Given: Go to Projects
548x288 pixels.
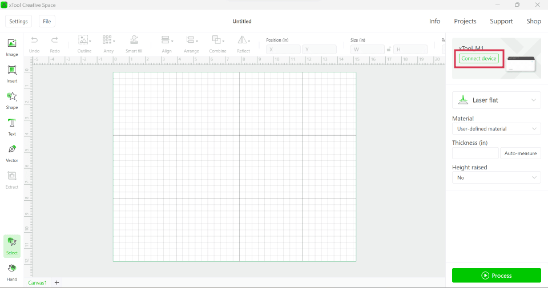Looking at the screenshot, I should (x=465, y=21).
